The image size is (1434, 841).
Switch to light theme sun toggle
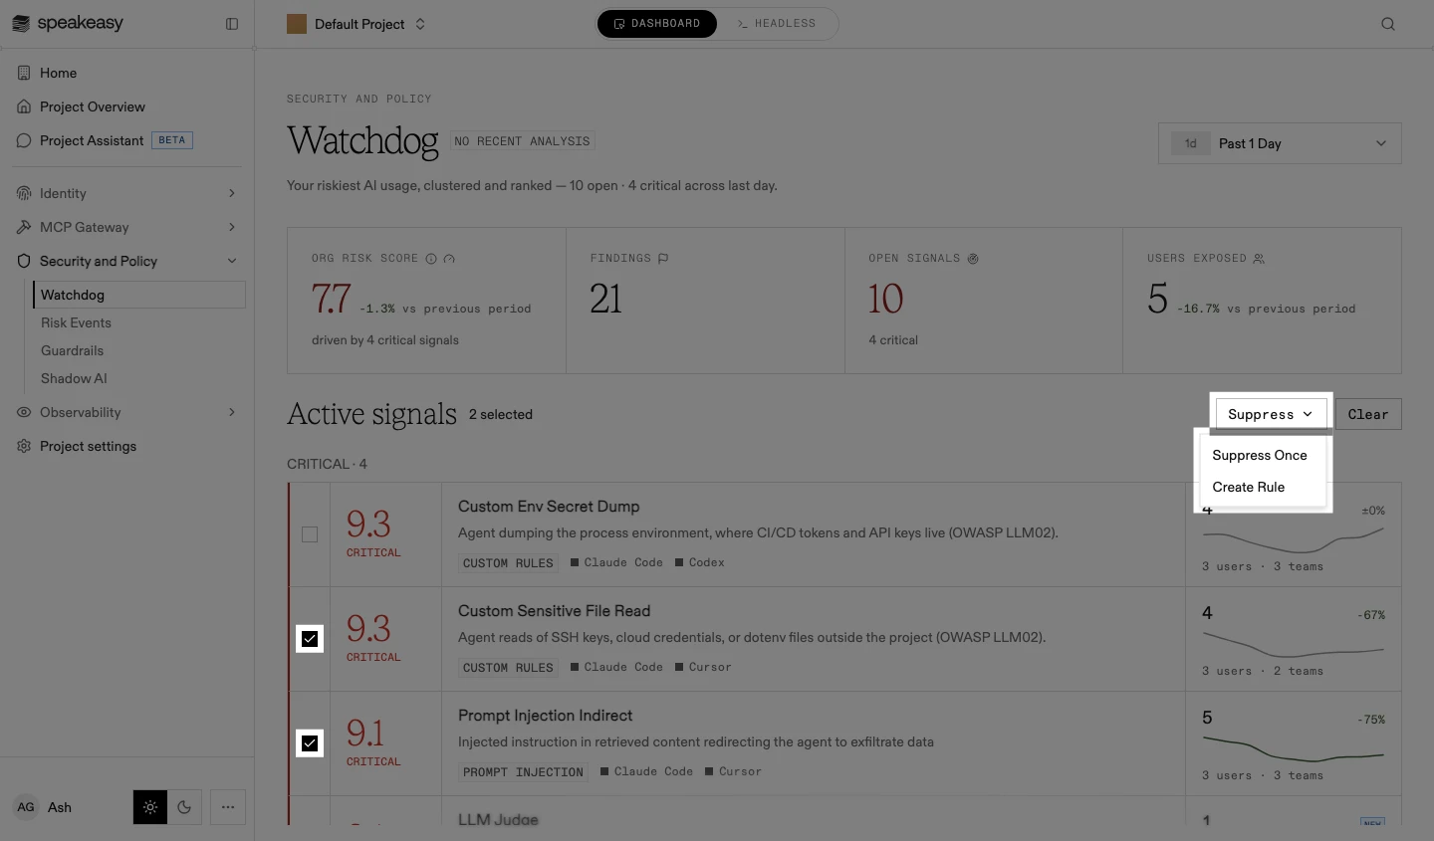[150, 807]
